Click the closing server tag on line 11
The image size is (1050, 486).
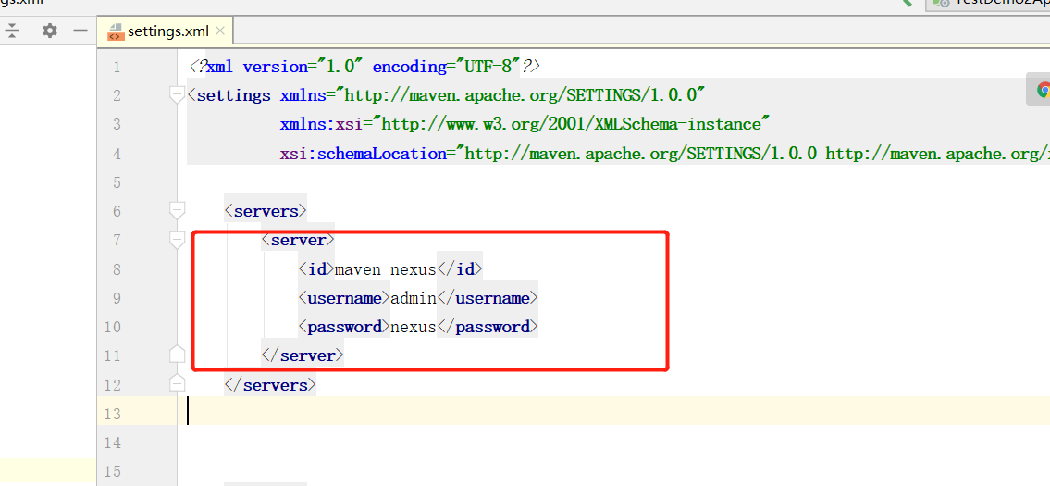[303, 356]
